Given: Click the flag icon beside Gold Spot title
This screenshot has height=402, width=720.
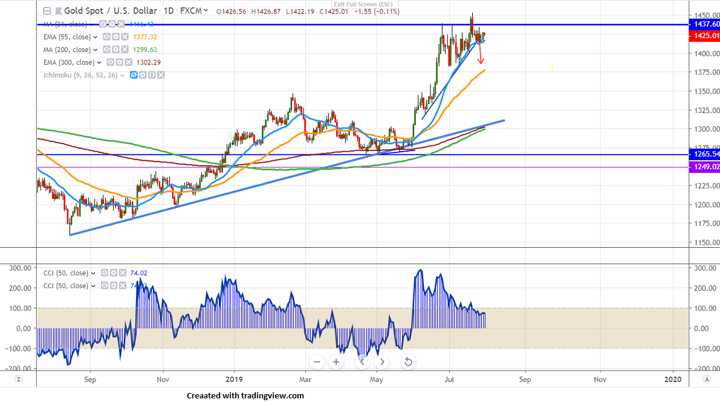Looking at the screenshot, I should [x=58, y=11].
